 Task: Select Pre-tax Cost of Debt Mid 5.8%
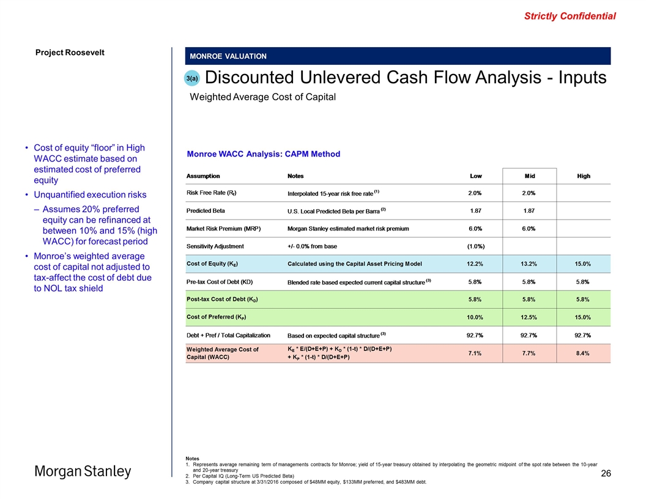[x=529, y=282]
